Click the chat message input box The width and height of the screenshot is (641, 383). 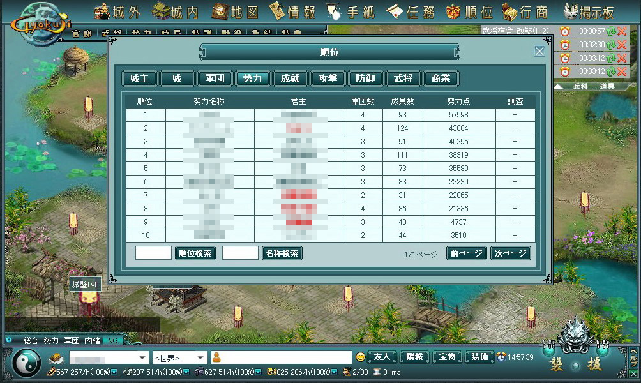(x=282, y=357)
